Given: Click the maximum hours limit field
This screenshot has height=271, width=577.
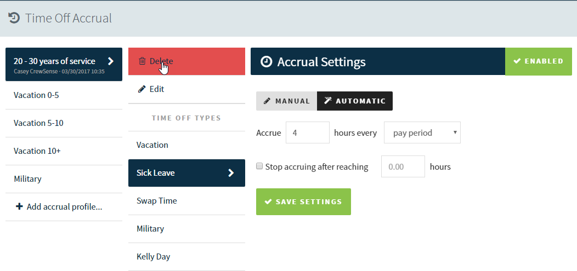Looking at the screenshot, I should (x=403, y=166).
